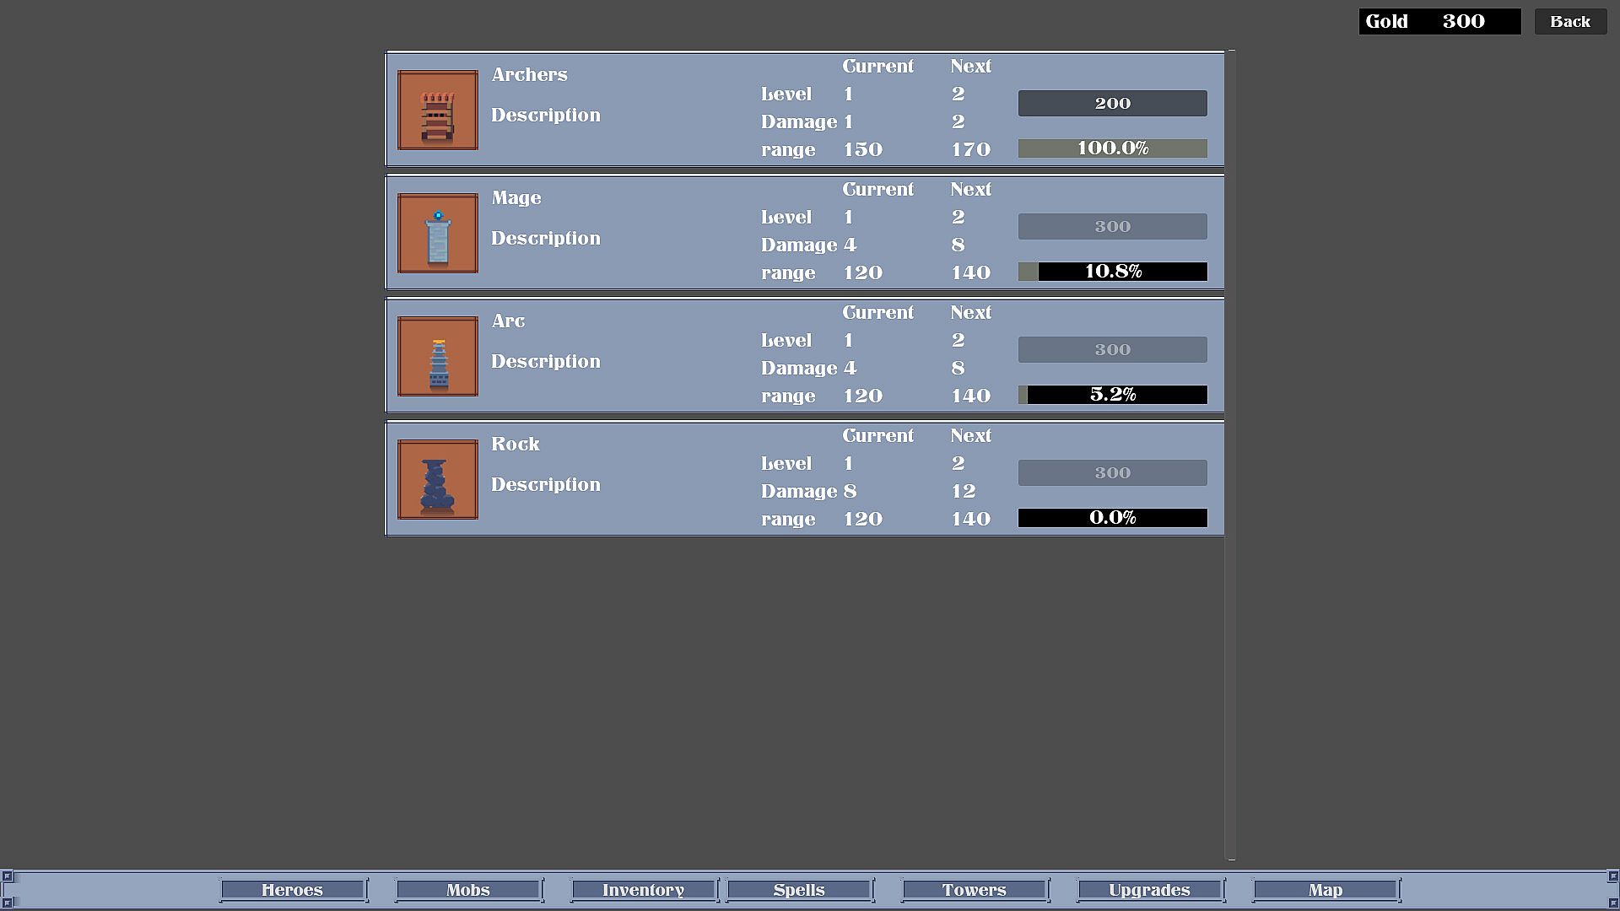This screenshot has height=911, width=1620.
Task: Buy Archers upgrade for 200 gold
Action: [1112, 103]
